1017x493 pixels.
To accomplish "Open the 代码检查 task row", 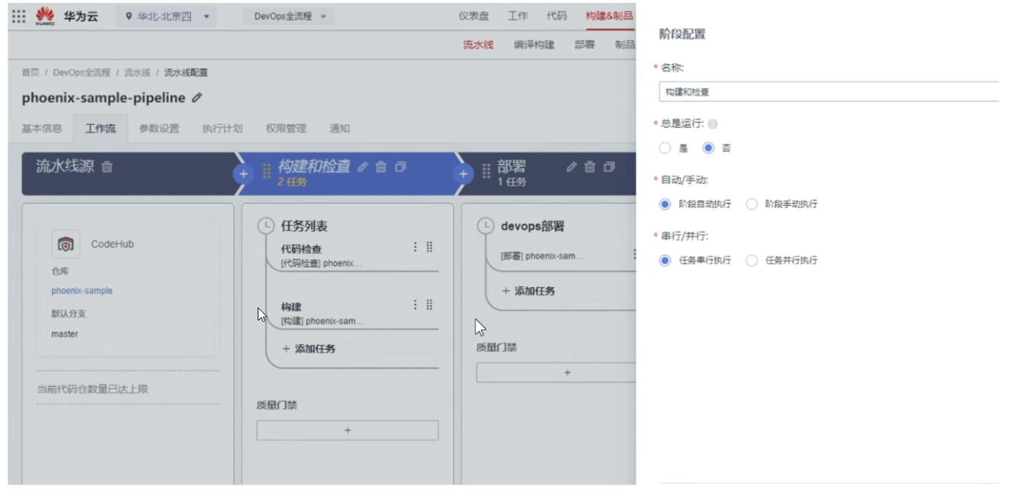I will pos(352,256).
